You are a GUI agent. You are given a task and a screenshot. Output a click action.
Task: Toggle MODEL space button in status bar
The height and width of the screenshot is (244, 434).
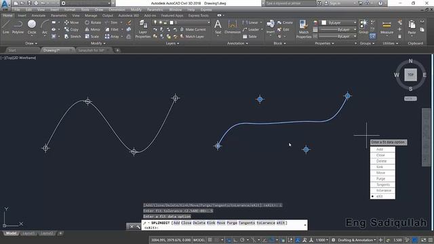[199, 240]
